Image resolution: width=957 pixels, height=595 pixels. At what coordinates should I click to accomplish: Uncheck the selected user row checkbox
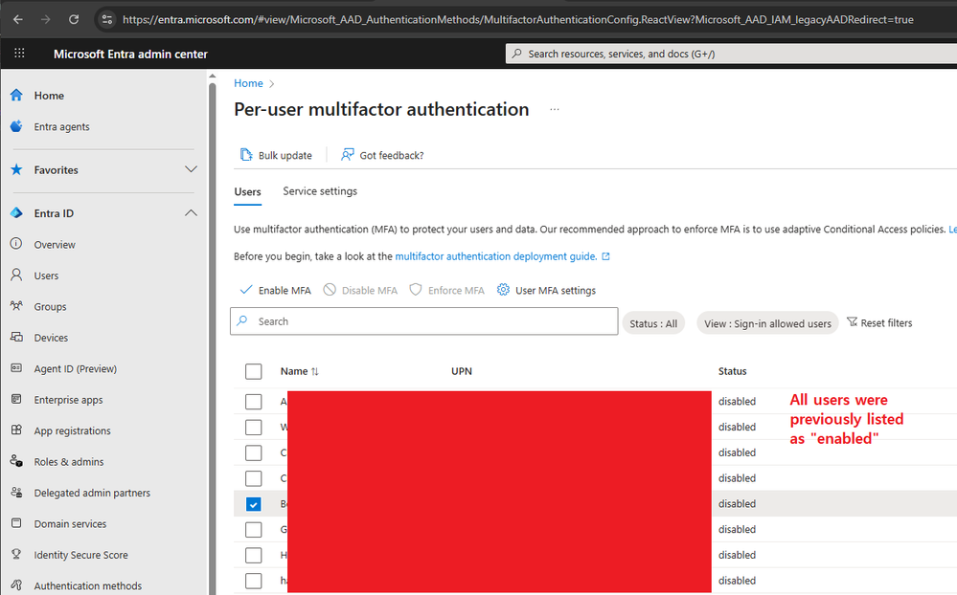point(253,504)
